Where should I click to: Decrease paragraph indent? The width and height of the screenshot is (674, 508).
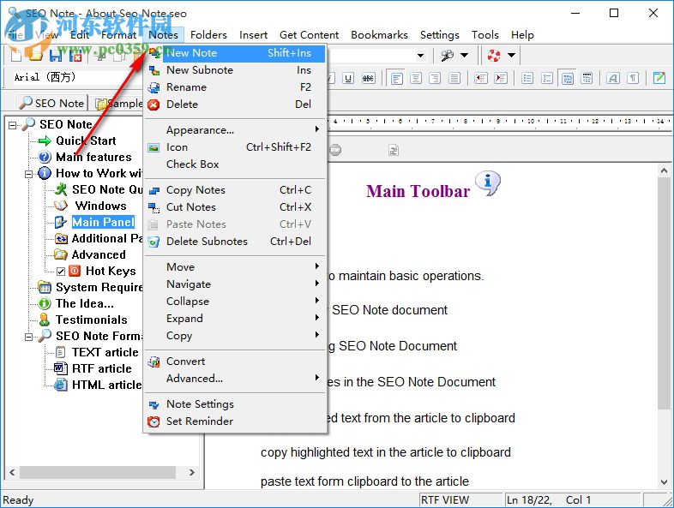coord(481,78)
